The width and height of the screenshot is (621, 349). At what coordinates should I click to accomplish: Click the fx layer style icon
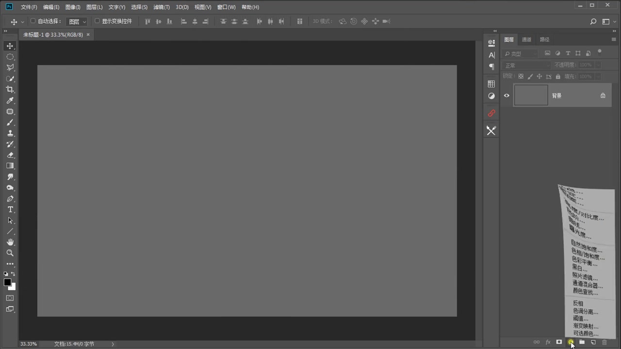548,342
